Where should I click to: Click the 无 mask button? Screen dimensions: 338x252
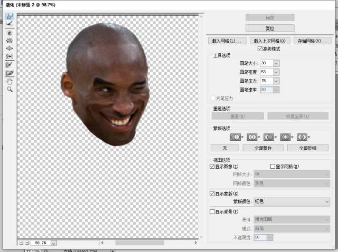[225, 148]
